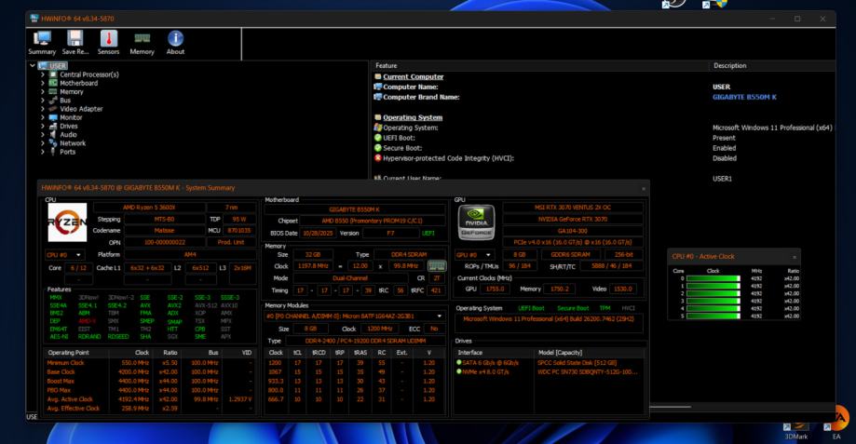Expand the Memory tree node chevron
Image resolution: width=856 pixels, height=444 pixels.
43,91
